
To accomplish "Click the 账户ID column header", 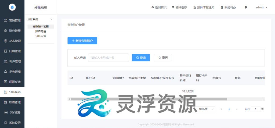I will [x=90, y=78].
